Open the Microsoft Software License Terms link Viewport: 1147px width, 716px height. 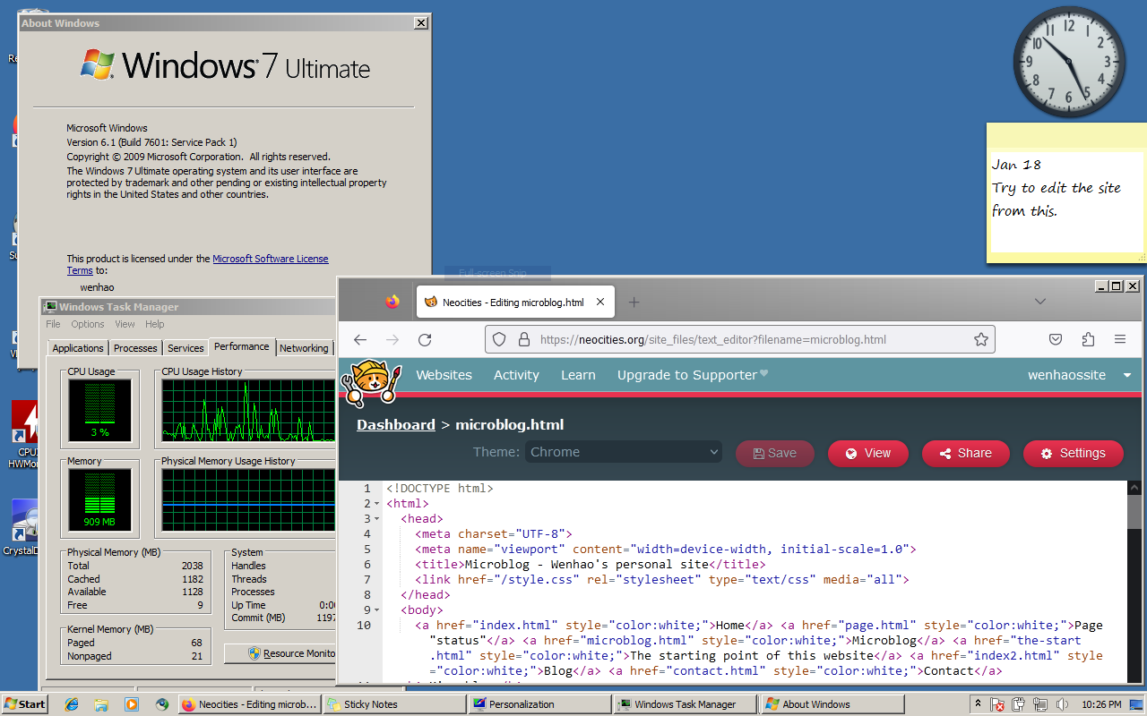(x=270, y=259)
